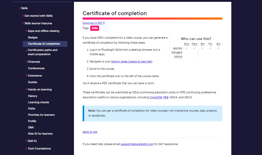Viewport: 262px width, 155px height.
Task: Open Priorities for learners in sidebar
Action: 41,115
